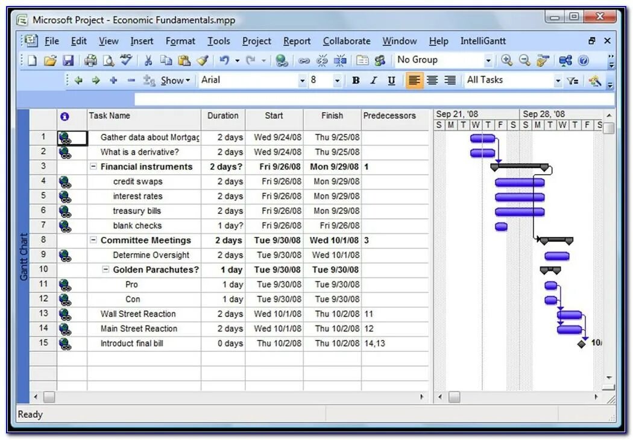Launch the Gantt Chart Wizard icon
This screenshot has width=633, height=440.
(x=594, y=81)
